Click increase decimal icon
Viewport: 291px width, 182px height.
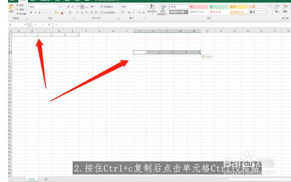(x=139, y=12)
